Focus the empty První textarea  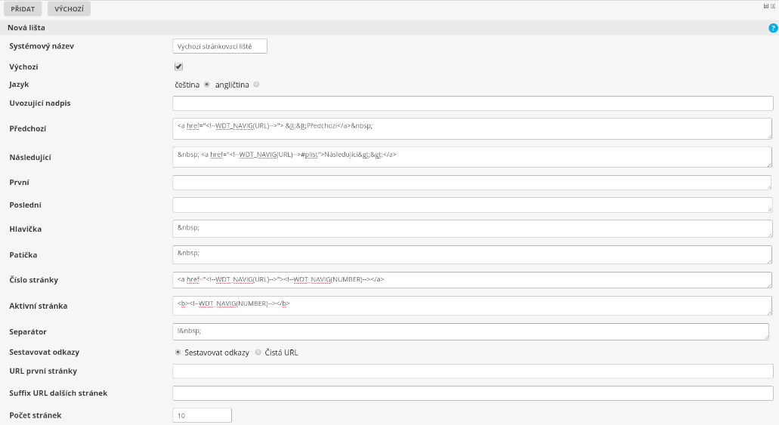tap(472, 183)
